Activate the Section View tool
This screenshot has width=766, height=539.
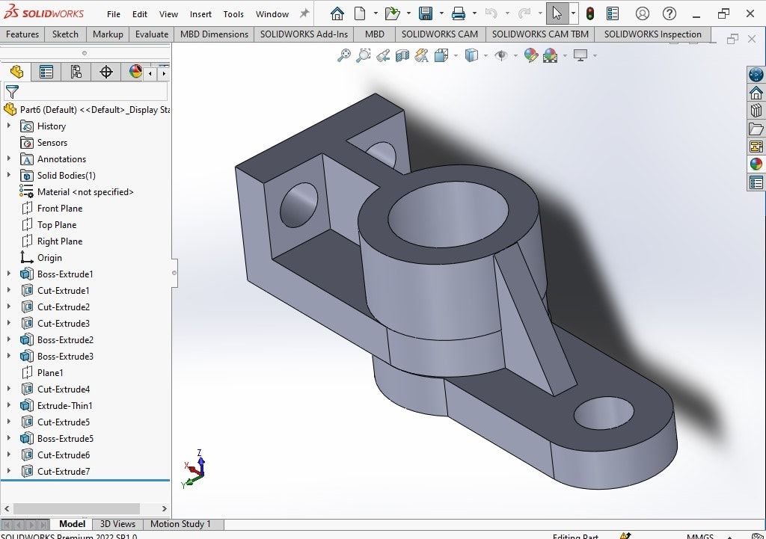(x=402, y=55)
